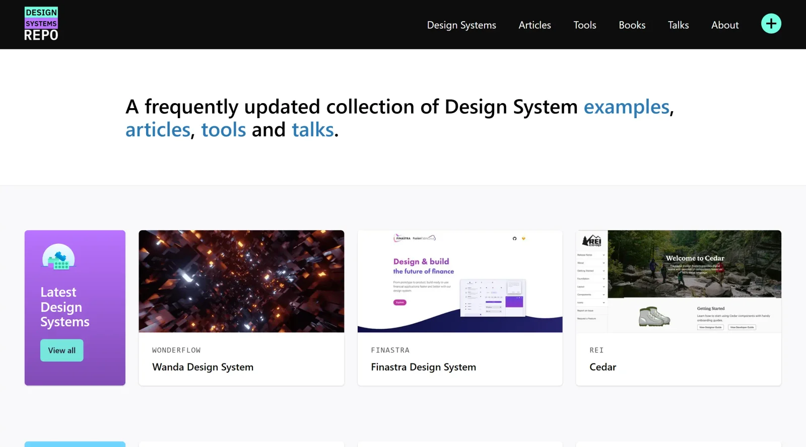This screenshot has width=806, height=447.
Task: Click the Design Systems Repo logo
Action: click(41, 24)
